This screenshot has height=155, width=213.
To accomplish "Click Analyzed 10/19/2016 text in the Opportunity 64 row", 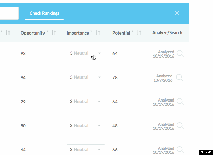I will 163,150.
